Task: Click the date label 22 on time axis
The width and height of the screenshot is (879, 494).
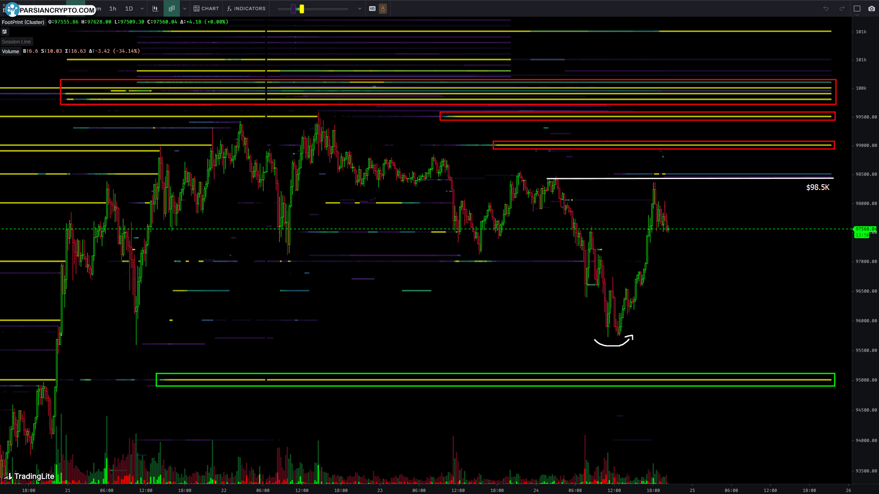Action: point(224,490)
